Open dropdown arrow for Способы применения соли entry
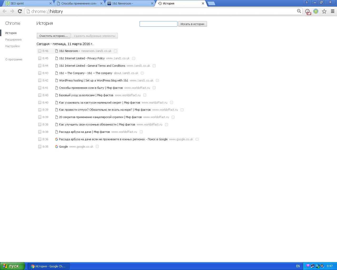The height and width of the screenshot is (270, 337). (154, 88)
